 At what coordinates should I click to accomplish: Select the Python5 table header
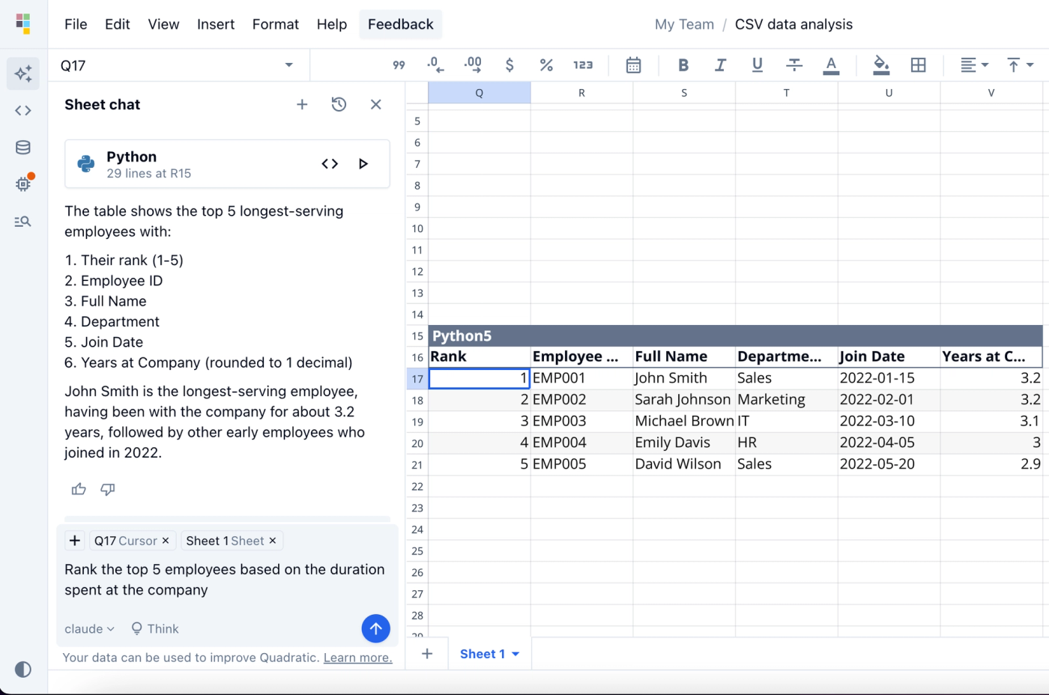click(735, 336)
